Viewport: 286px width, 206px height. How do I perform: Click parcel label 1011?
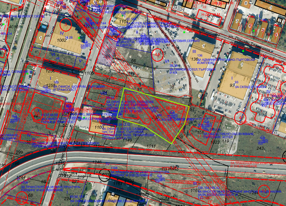tap(150, 146)
